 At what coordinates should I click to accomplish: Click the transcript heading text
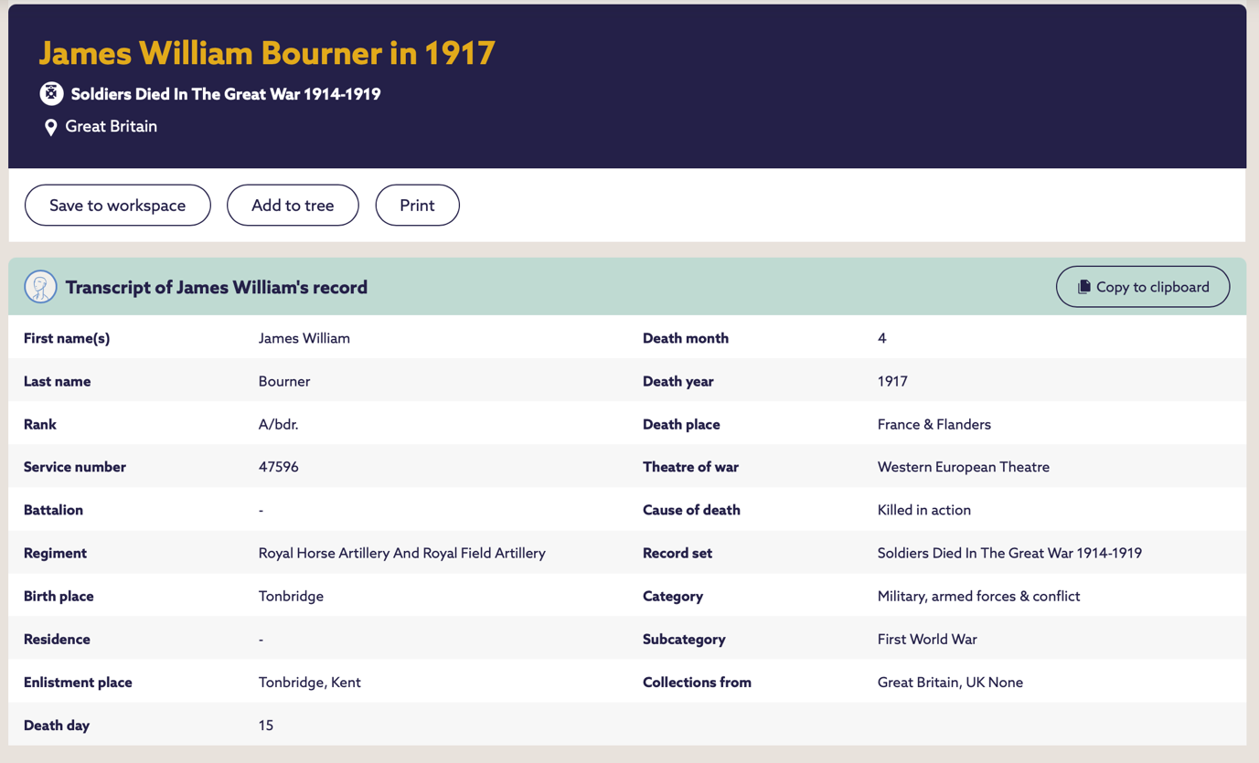click(x=217, y=287)
